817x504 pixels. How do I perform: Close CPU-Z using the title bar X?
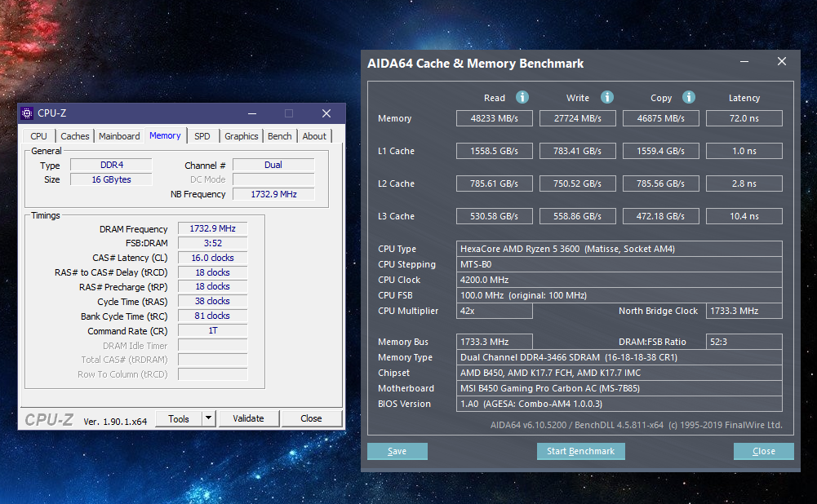326,113
